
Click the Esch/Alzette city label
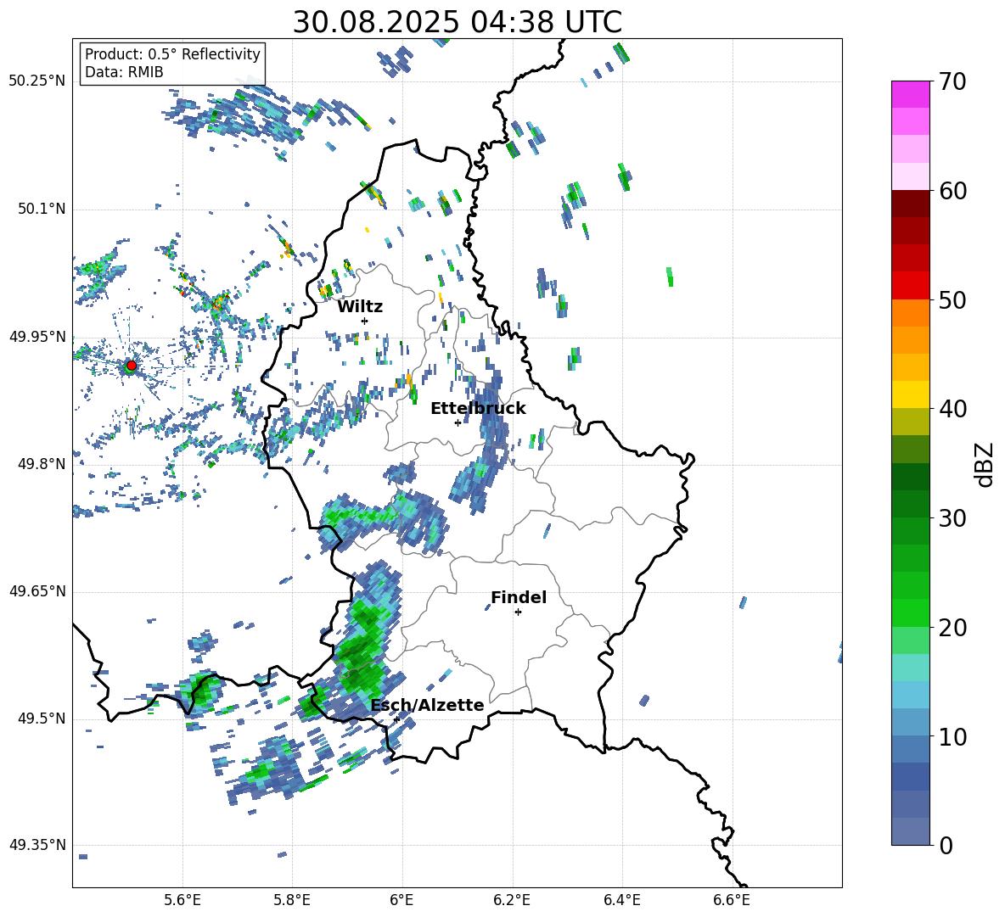(427, 705)
